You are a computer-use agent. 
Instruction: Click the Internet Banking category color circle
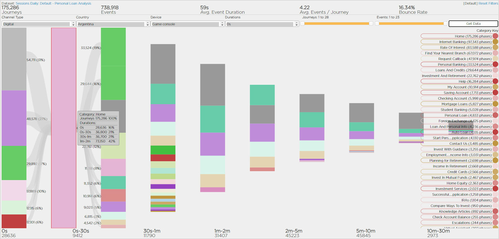(495, 42)
